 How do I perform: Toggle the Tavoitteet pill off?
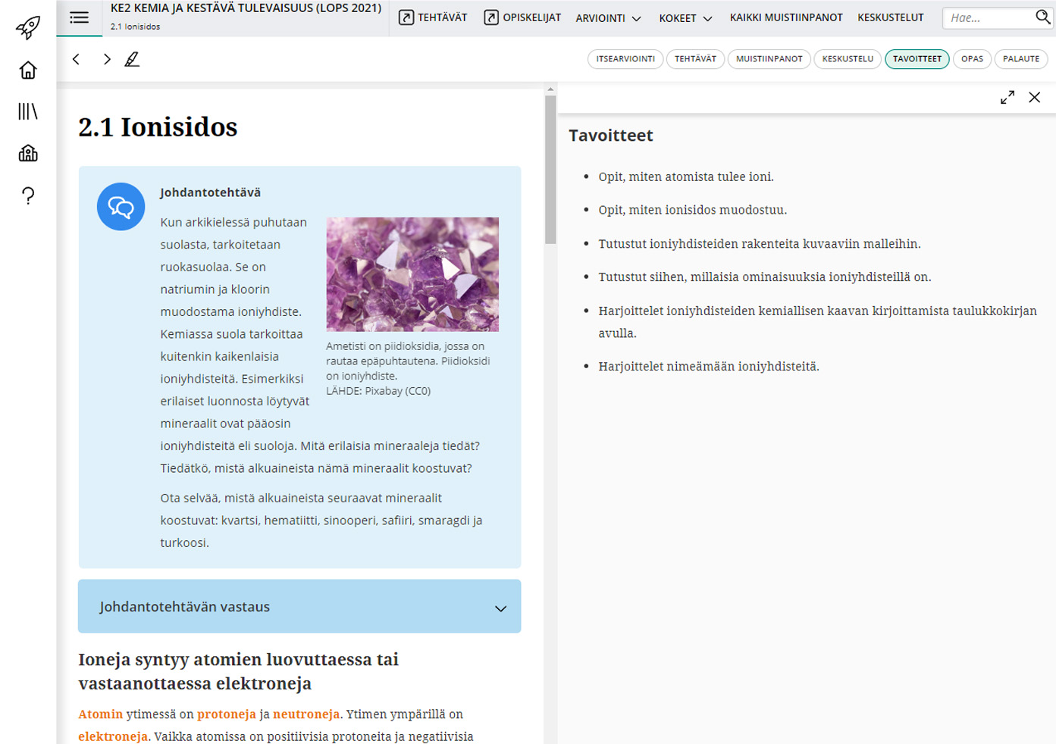(x=917, y=59)
